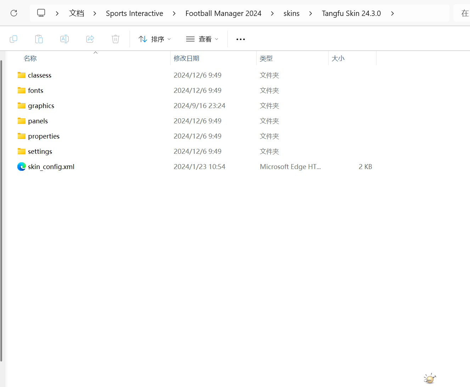The width and height of the screenshot is (470, 387).
Task: Expand chevron after the This PC icon
Action: (x=57, y=13)
